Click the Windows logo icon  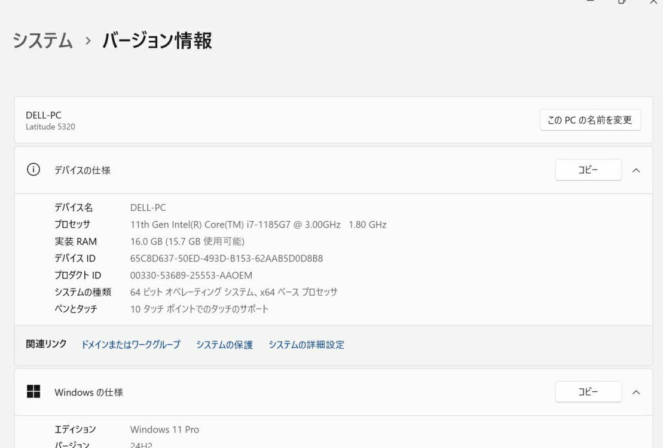33,392
